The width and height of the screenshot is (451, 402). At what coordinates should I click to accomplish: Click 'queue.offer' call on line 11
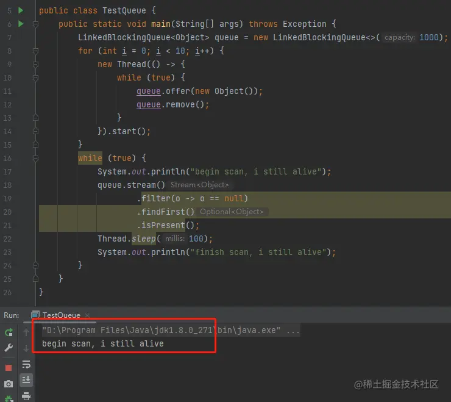coord(163,92)
